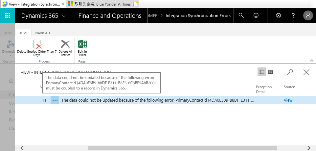Open a new browser tab
The height and width of the screenshot is (151, 316).
point(135,4)
